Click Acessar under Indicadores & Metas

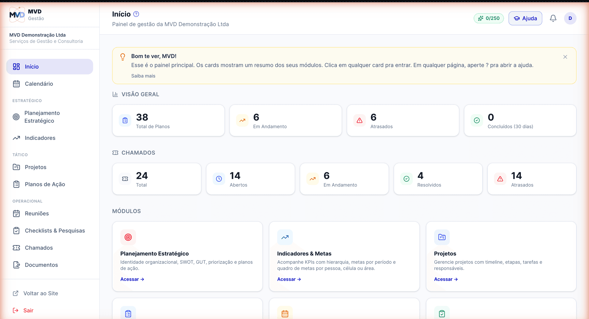point(289,279)
